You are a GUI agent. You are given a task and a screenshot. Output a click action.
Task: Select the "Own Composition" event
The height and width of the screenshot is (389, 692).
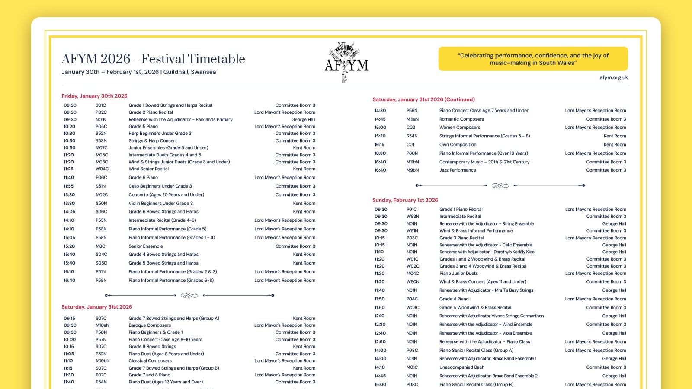[458, 145]
